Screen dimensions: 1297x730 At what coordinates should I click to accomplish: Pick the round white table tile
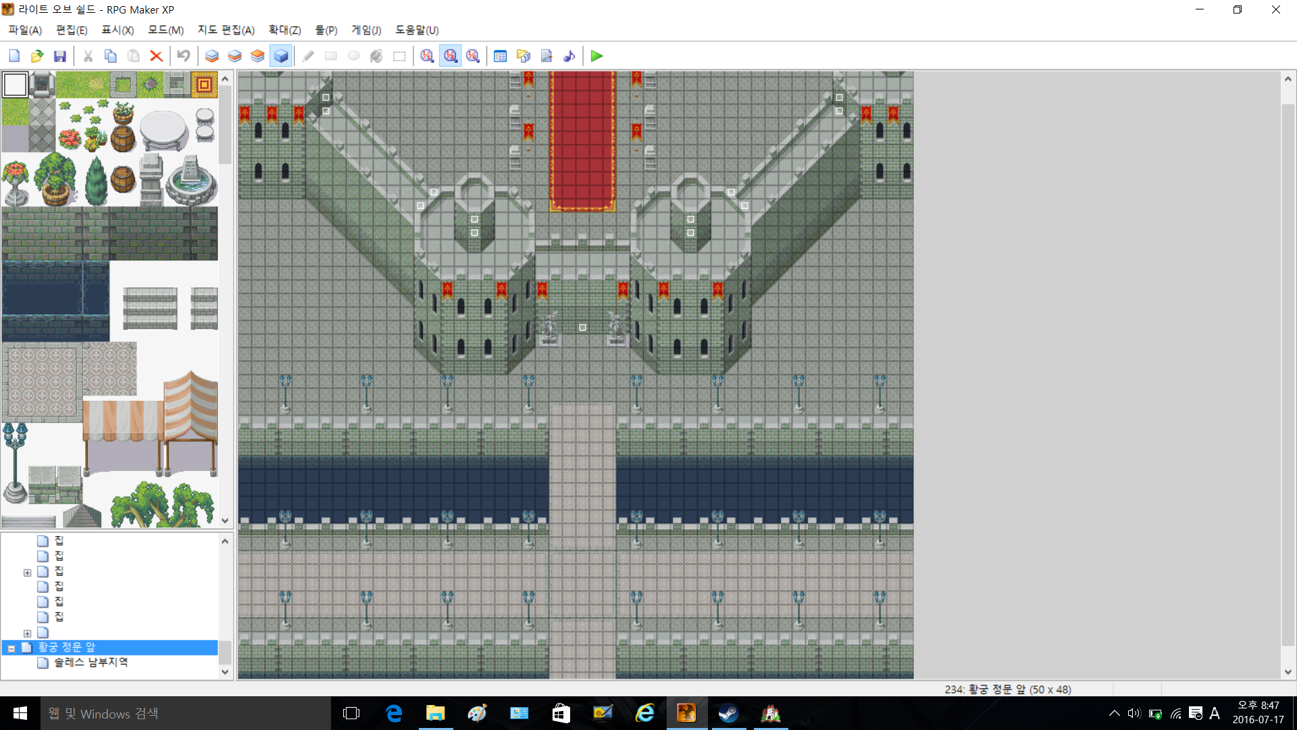click(x=163, y=131)
